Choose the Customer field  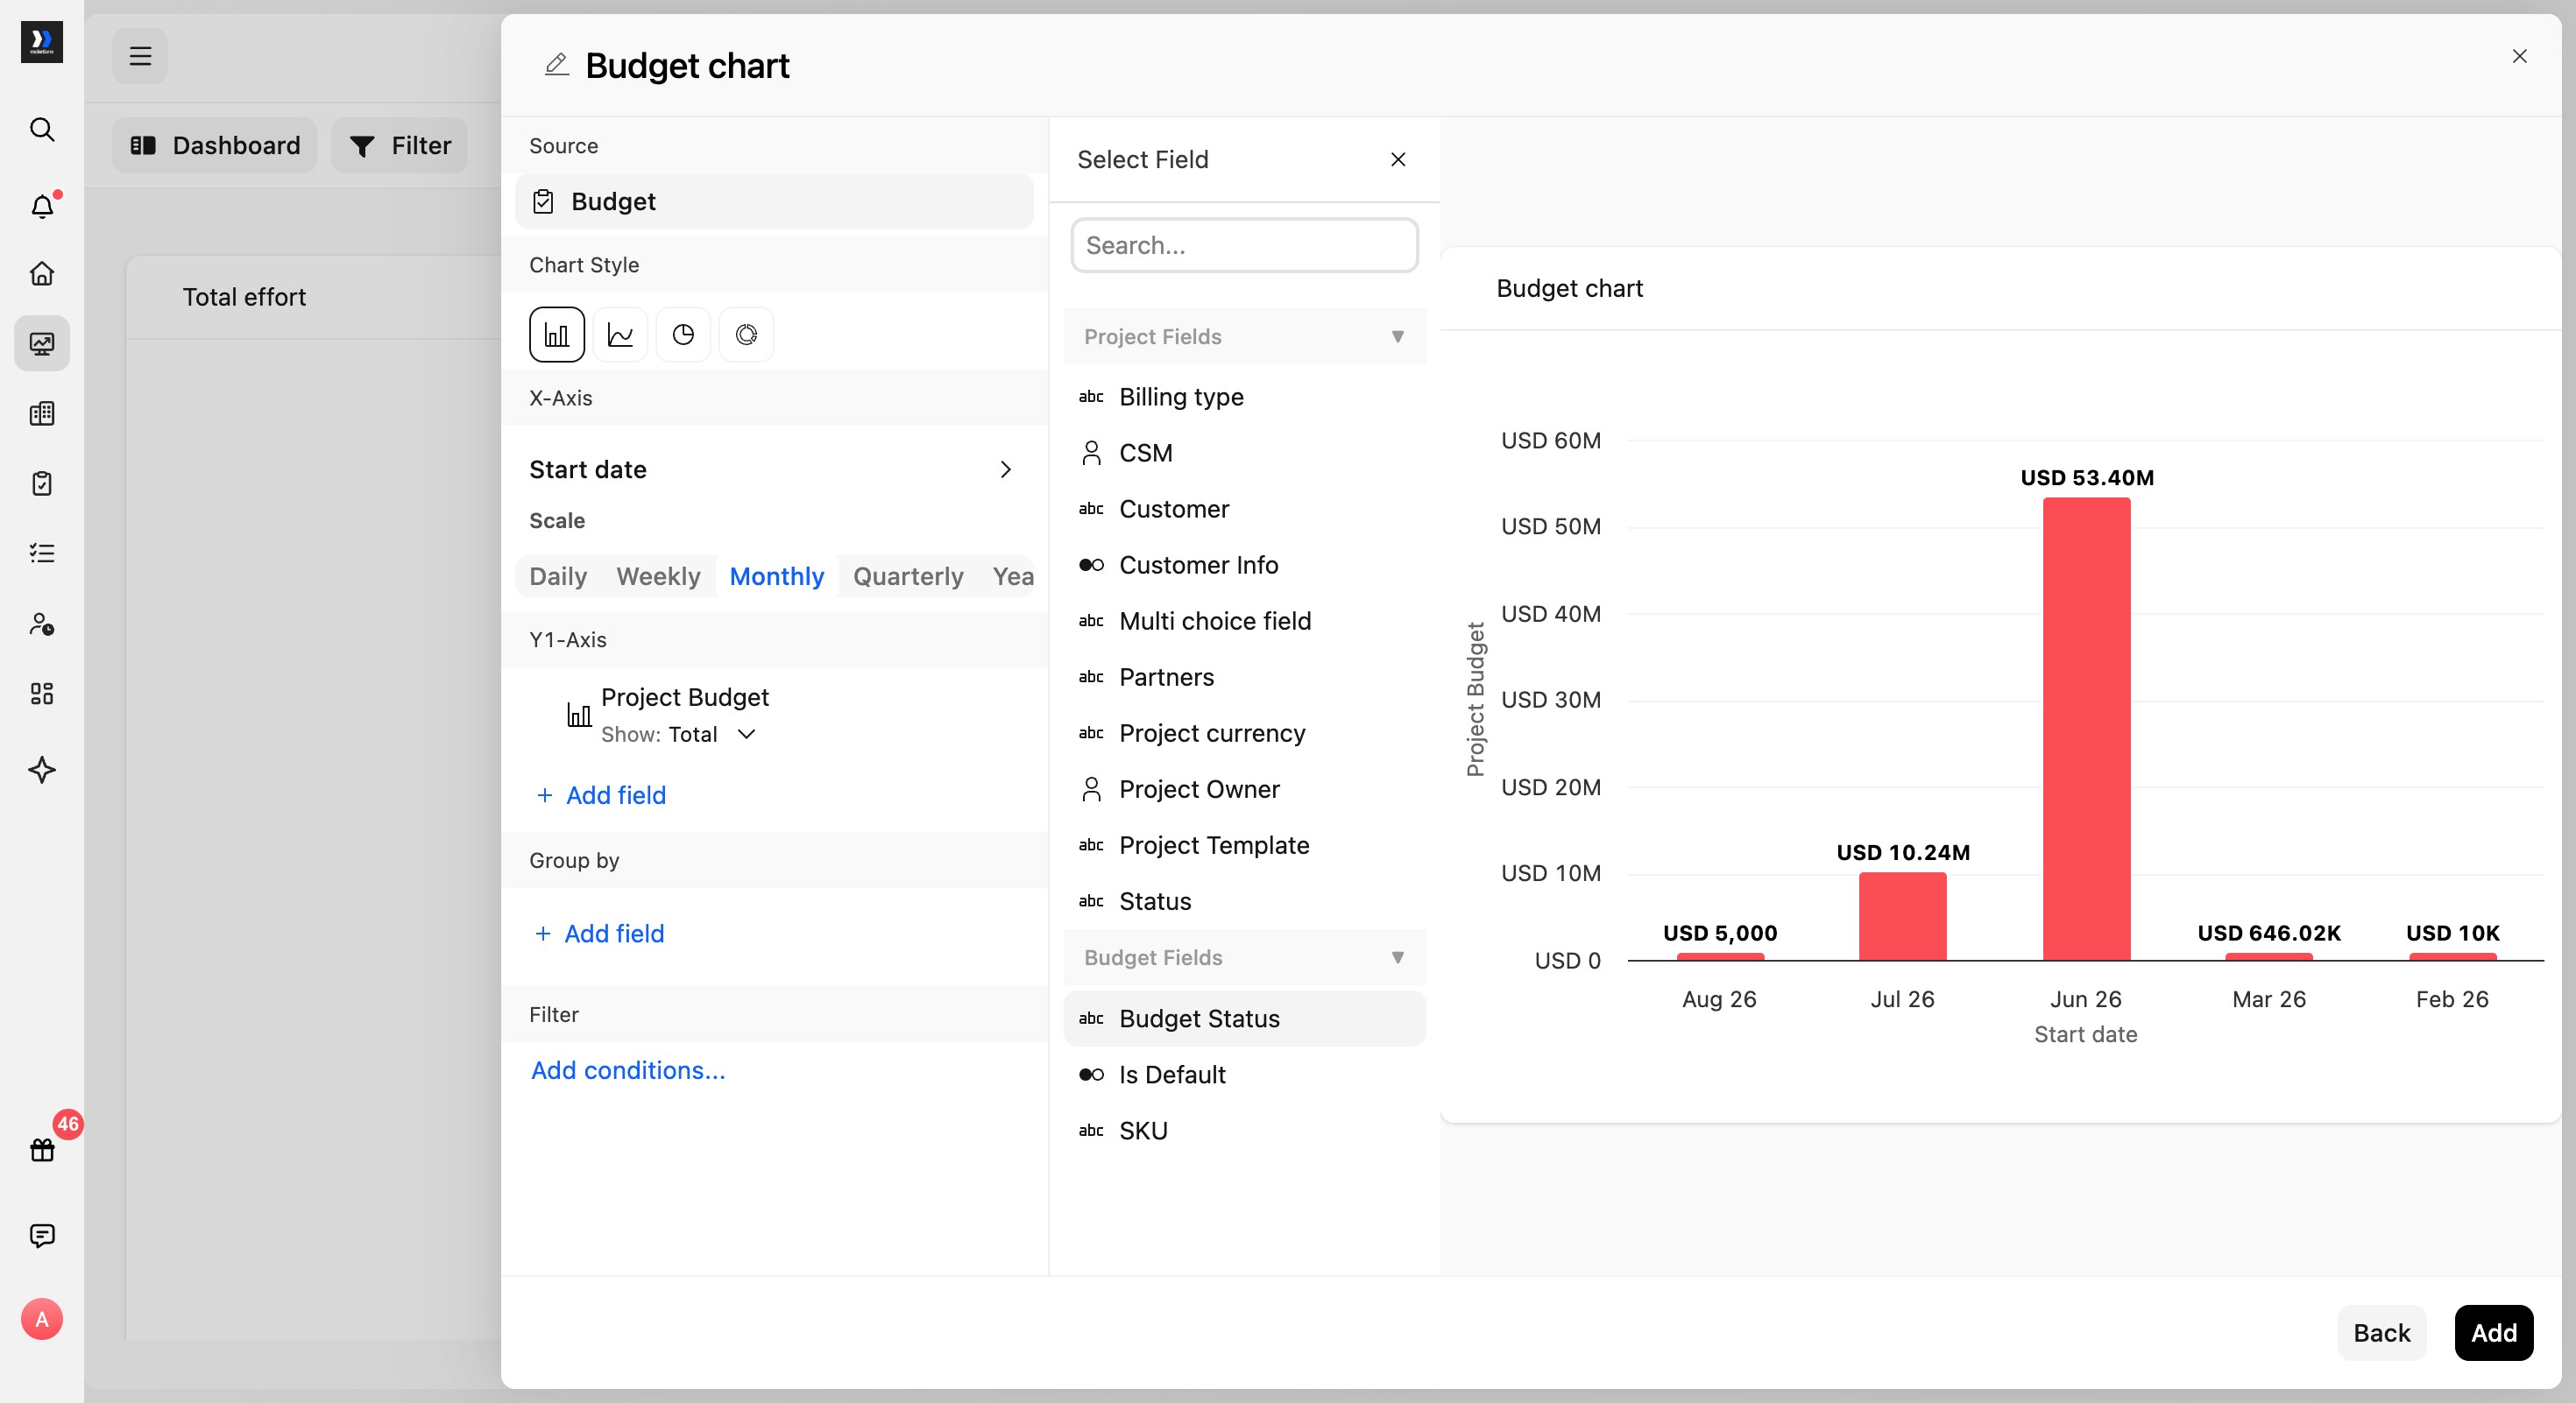(x=1245, y=509)
